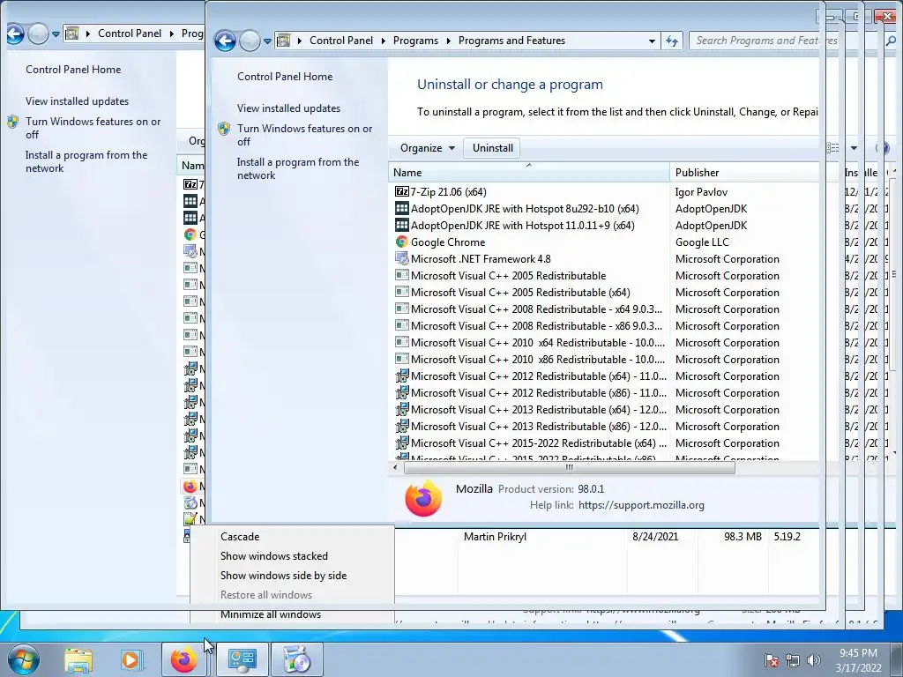903x677 pixels.
Task: Click the Control Panel taskbar button
Action: [243, 659]
